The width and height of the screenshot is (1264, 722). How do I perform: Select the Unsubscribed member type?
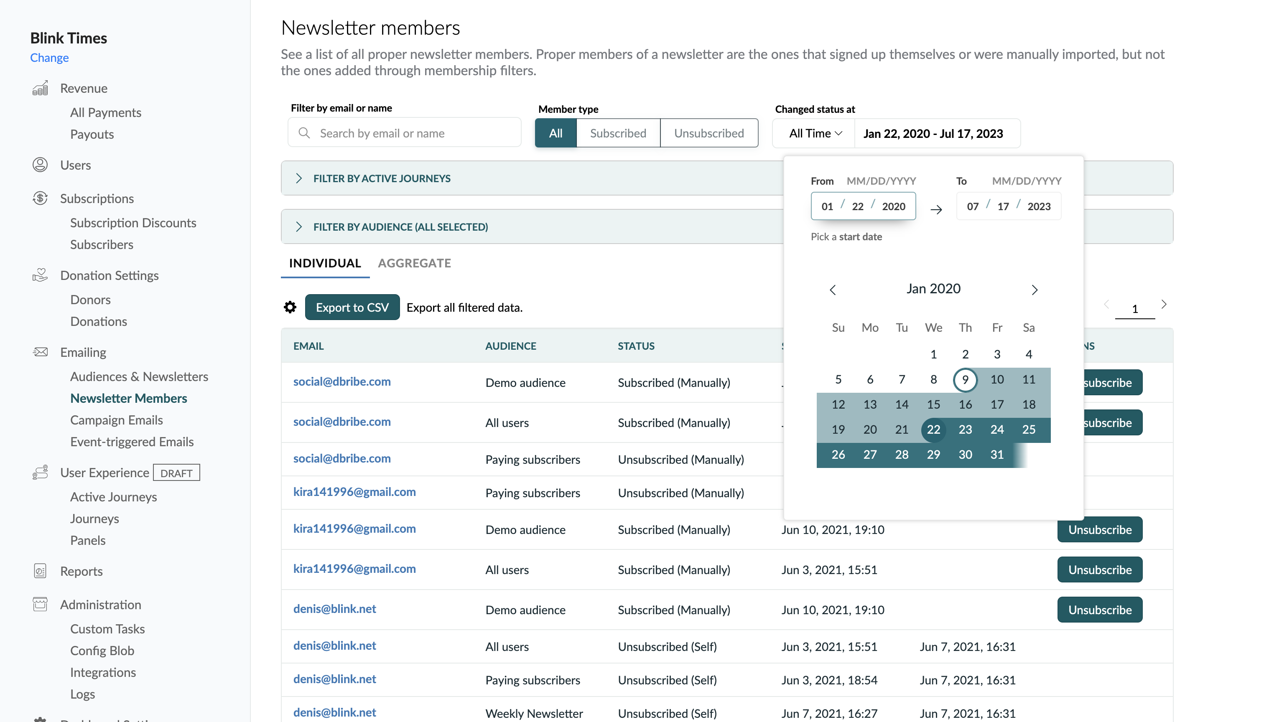point(708,133)
